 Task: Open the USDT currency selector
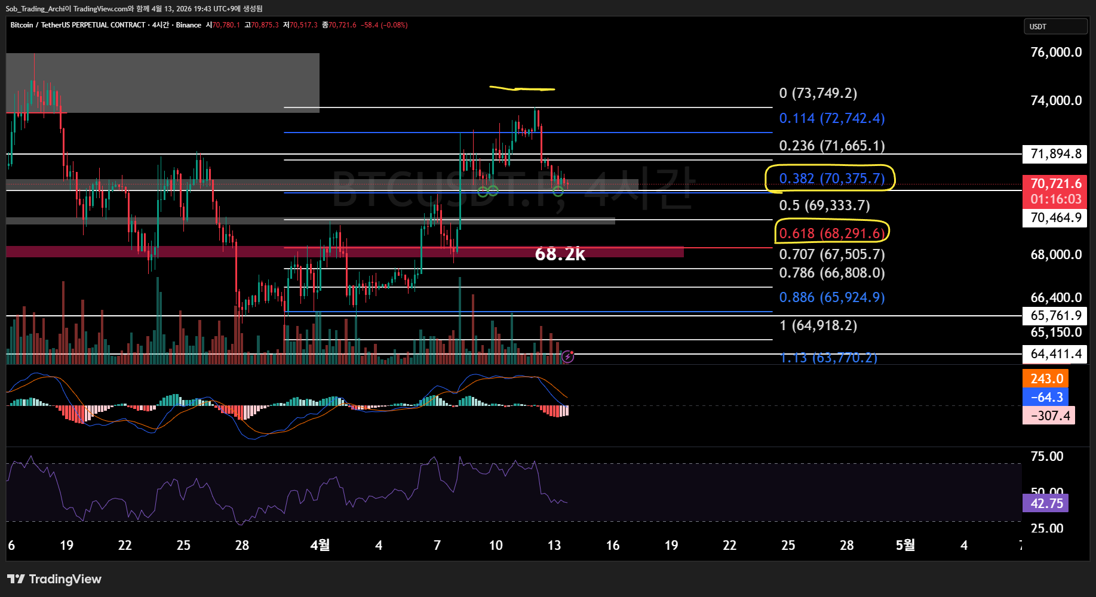(1055, 26)
